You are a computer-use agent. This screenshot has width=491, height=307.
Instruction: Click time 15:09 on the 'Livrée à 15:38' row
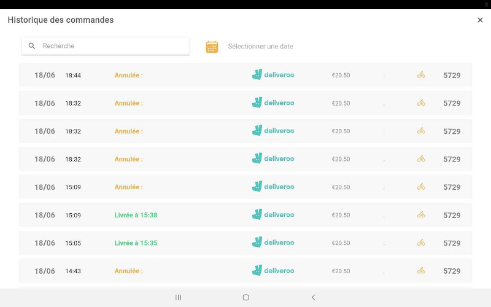[73, 216]
